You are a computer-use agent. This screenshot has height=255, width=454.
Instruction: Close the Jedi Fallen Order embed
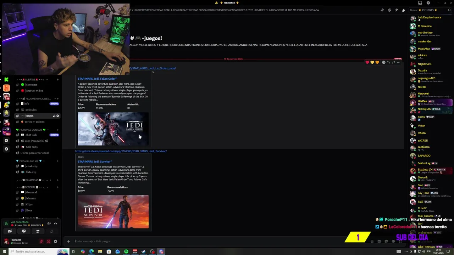153,72
